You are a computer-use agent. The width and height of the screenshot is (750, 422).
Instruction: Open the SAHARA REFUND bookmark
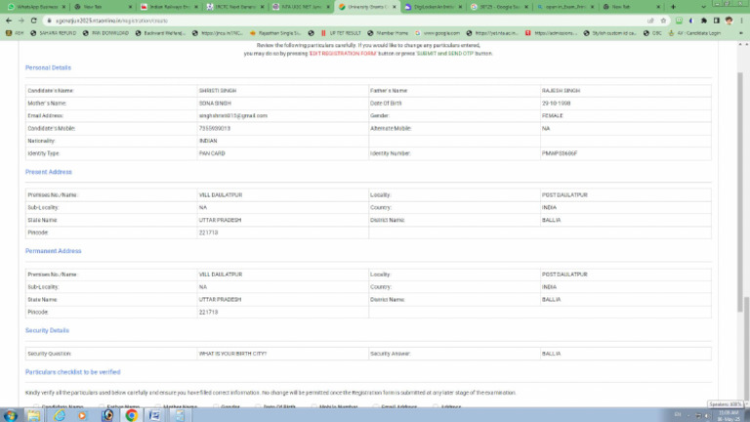click(x=53, y=33)
